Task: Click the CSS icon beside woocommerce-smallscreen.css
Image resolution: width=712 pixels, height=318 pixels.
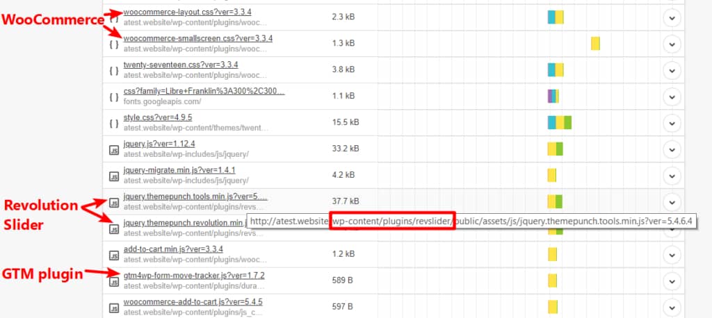Action: (115, 44)
